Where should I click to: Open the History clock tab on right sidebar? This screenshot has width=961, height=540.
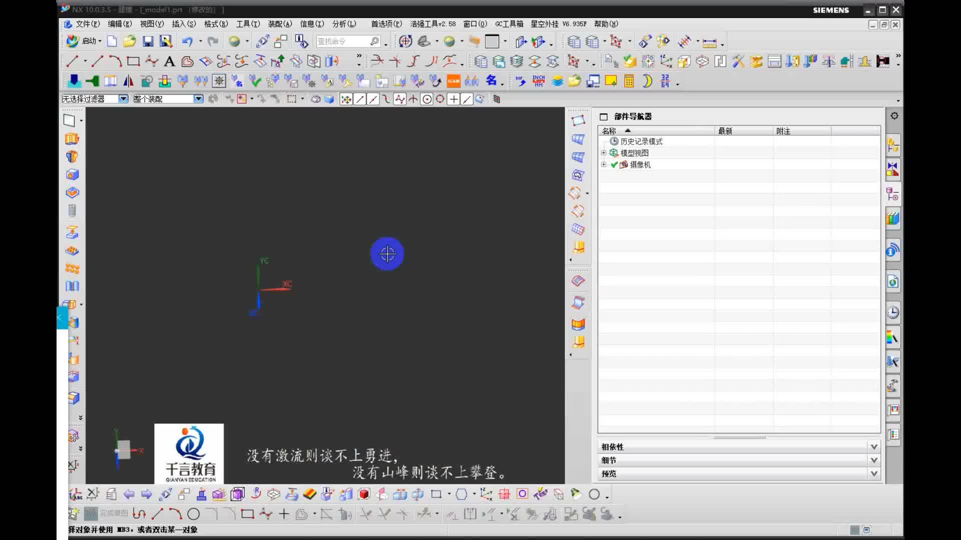tap(893, 313)
